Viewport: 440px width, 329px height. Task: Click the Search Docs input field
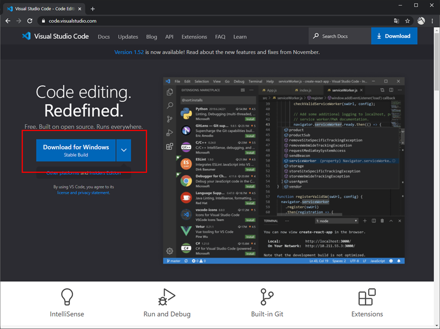tap(340, 36)
